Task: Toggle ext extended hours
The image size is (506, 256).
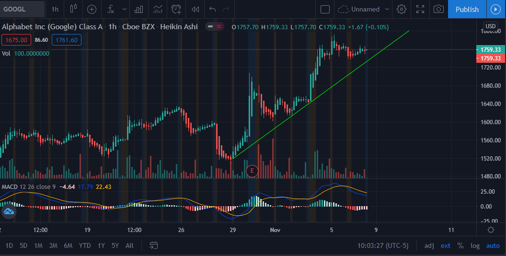Action: 445,245
